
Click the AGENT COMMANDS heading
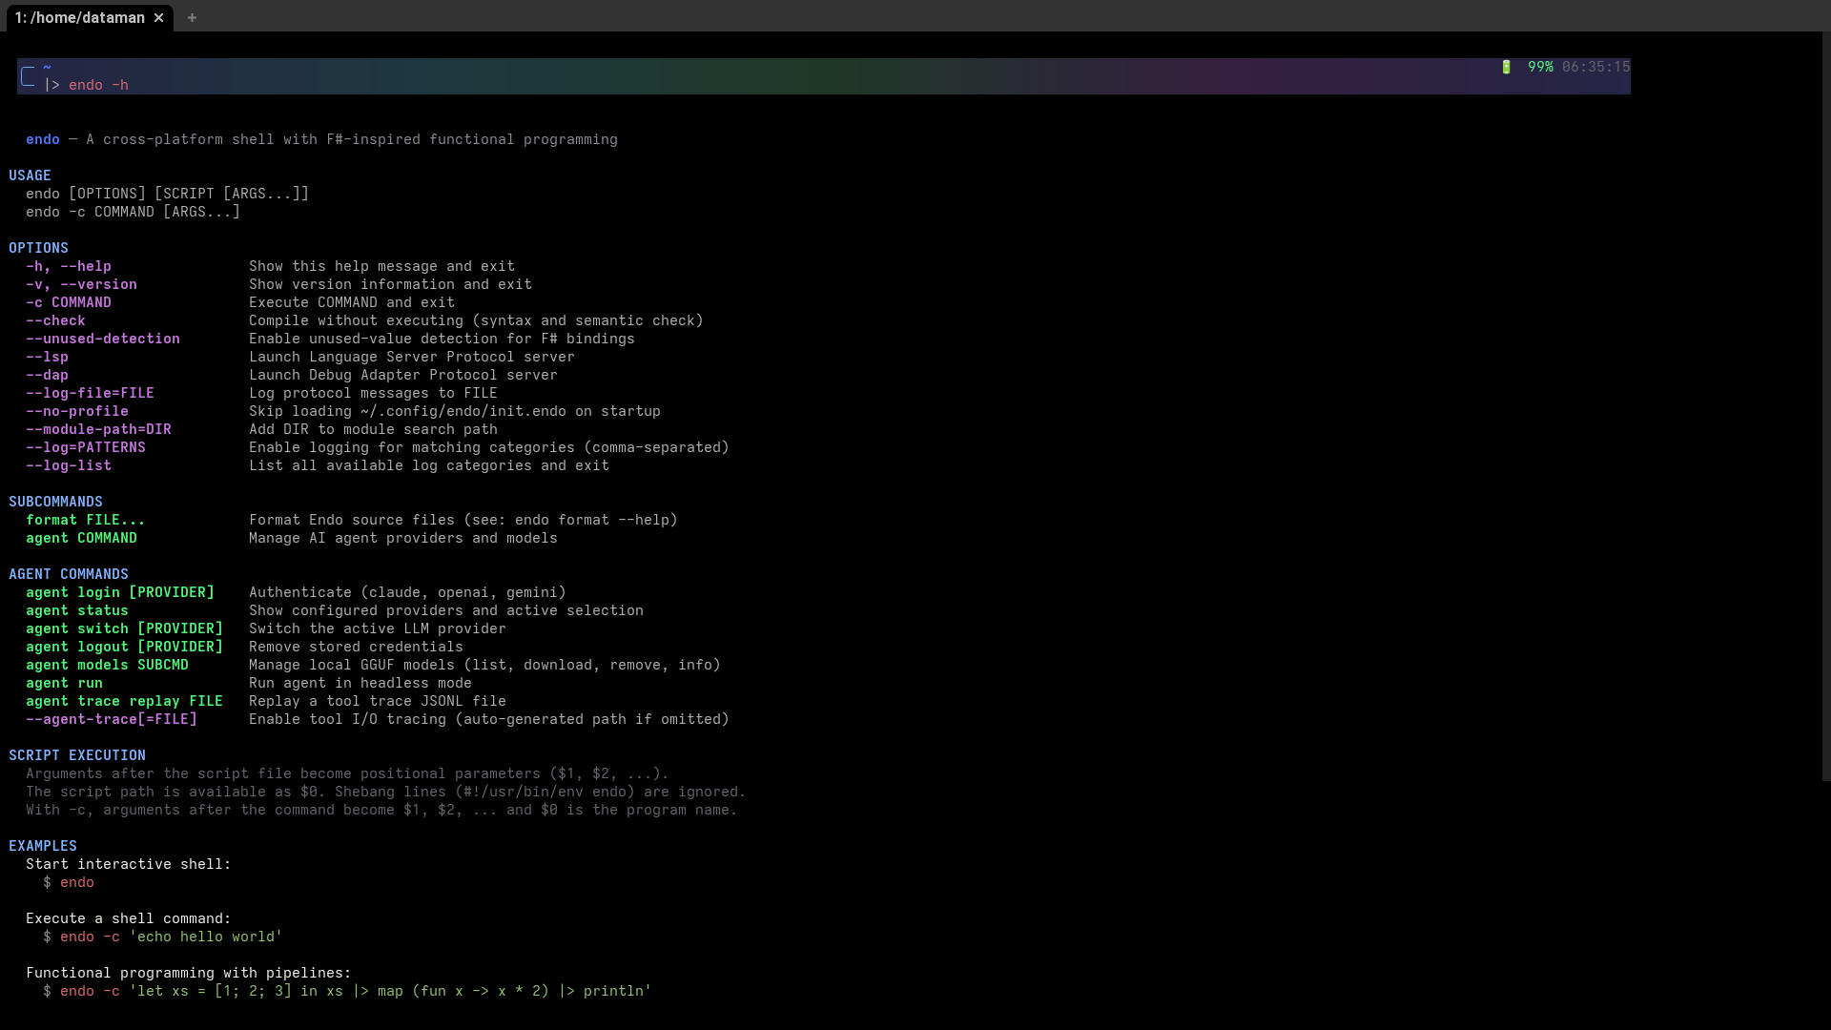point(69,574)
